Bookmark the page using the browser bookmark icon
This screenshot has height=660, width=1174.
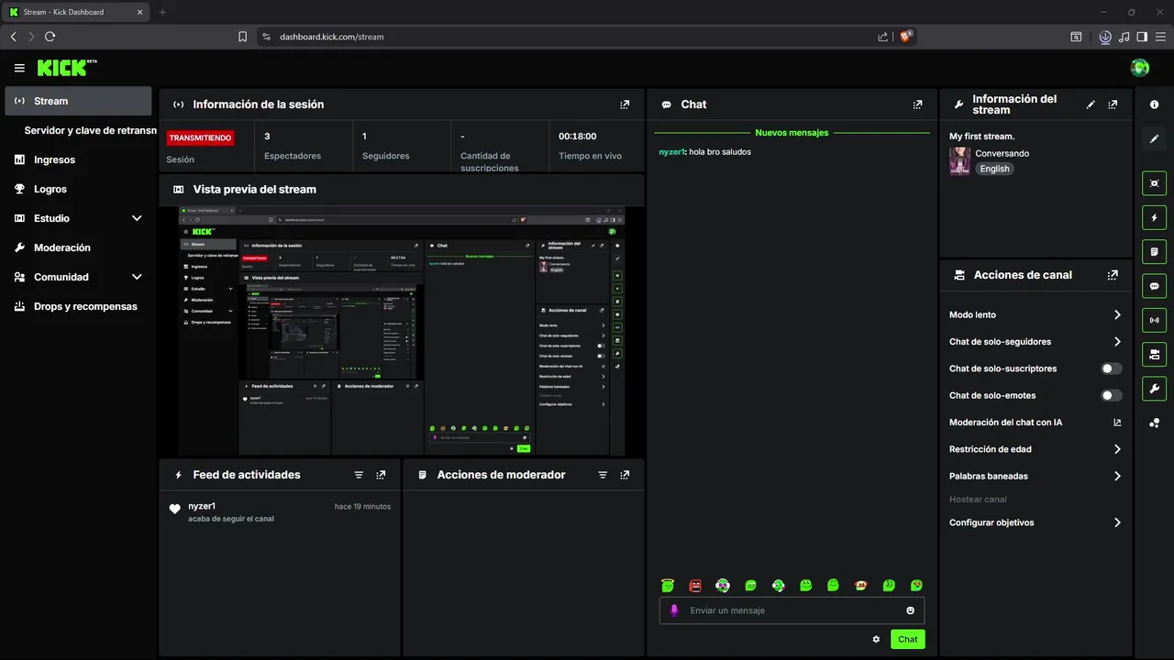tap(242, 37)
